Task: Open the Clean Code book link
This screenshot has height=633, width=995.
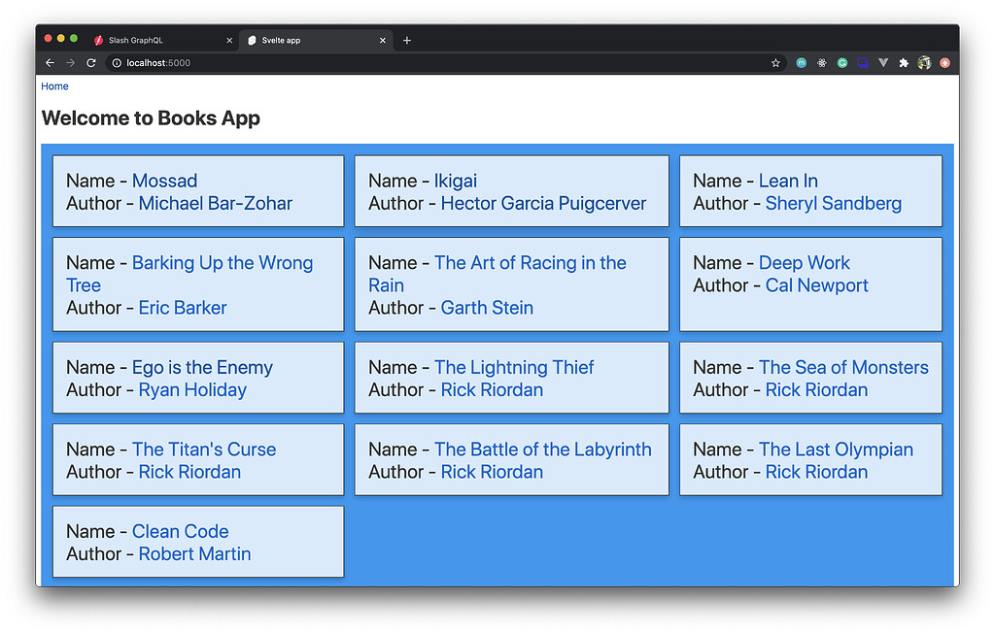Action: 180,531
